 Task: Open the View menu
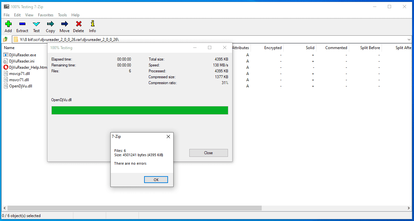coord(29,15)
